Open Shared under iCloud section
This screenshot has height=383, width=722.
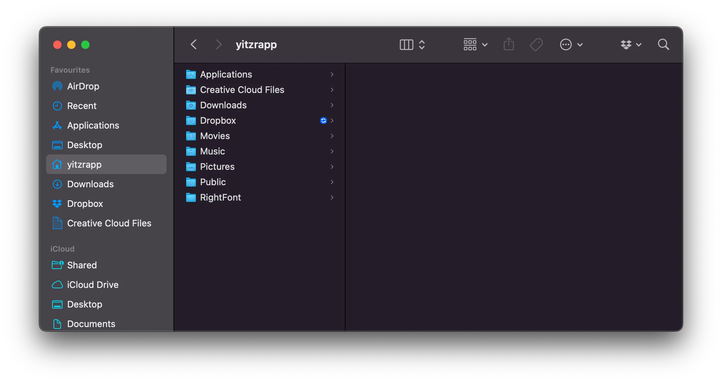(82, 265)
